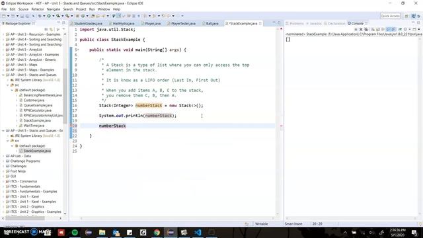Switch to the Problems view tab
Image resolution: width=423 pixels, height=238 pixels.
pos(294,24)
